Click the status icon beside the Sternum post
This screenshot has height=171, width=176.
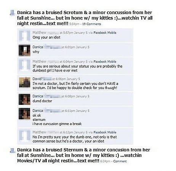tap(13, 150)
